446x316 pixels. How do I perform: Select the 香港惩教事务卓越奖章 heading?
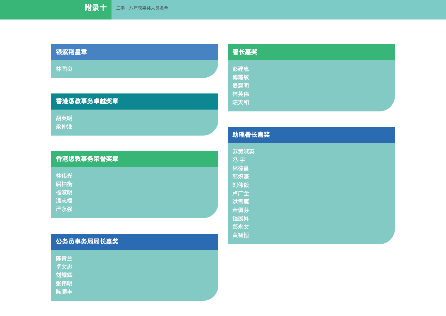point(87,101)
